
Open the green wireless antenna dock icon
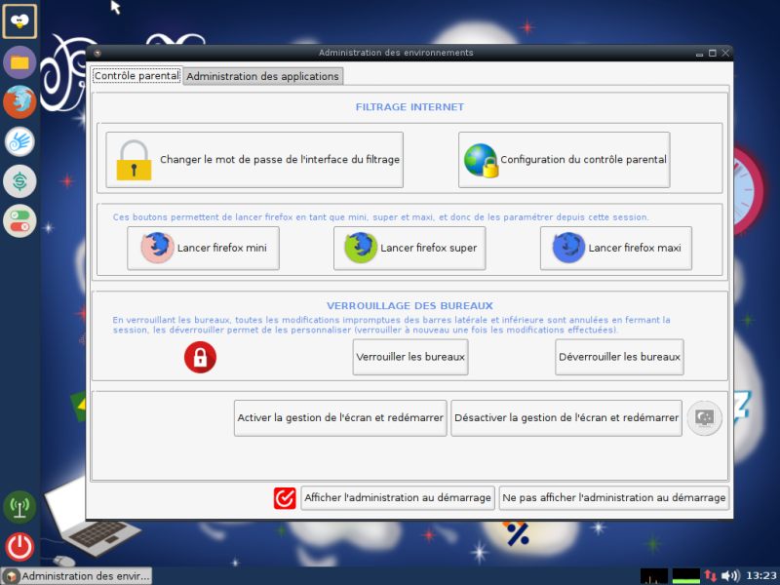coord(19,507)
